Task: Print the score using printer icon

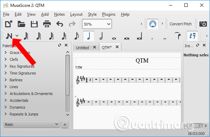Action: coord(47,24)
